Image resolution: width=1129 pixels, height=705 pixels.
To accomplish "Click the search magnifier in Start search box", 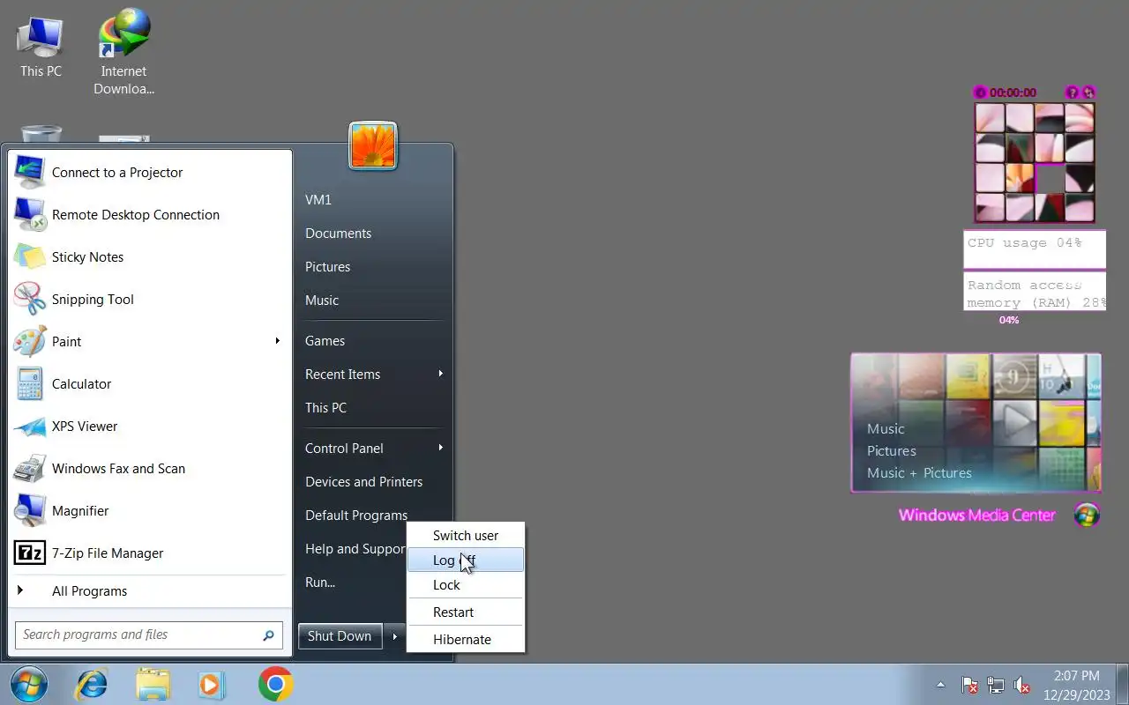I will (x=268, y=634).
